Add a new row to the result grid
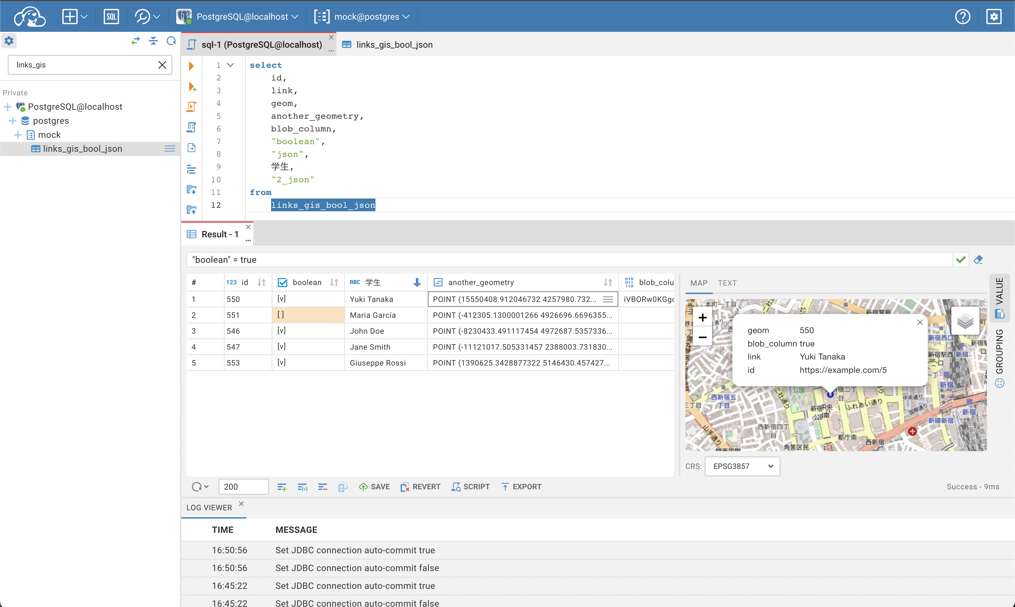The image size is (1015, 607). 282,486
